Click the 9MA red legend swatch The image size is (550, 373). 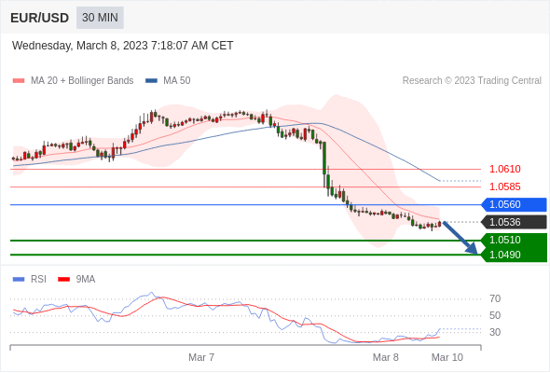(63, 280)
